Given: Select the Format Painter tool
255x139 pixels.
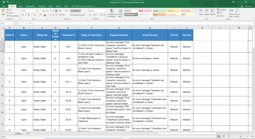Looking at the screenshot, I should [13, 16].
